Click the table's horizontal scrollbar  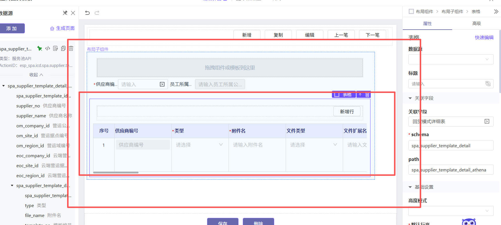116,172
